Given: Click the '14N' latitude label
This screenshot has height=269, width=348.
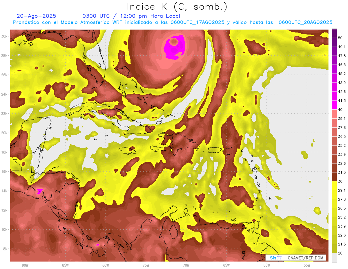Looking at the screenshot, I should click(x=4, y=191).
